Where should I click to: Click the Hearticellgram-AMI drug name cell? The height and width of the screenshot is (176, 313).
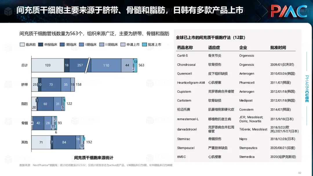191,83
